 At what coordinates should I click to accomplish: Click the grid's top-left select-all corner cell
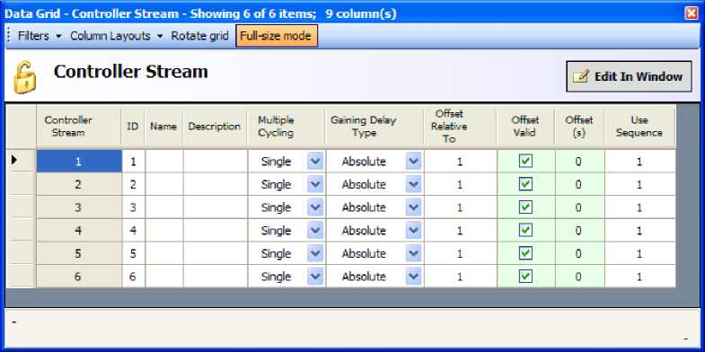click(21, 127)
